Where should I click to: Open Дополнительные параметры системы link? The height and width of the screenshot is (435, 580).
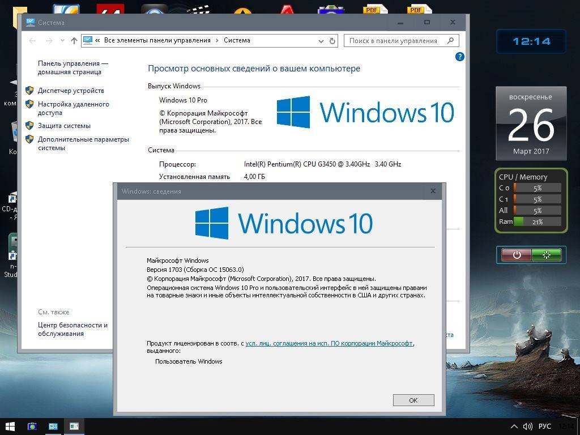click(83, 143)
